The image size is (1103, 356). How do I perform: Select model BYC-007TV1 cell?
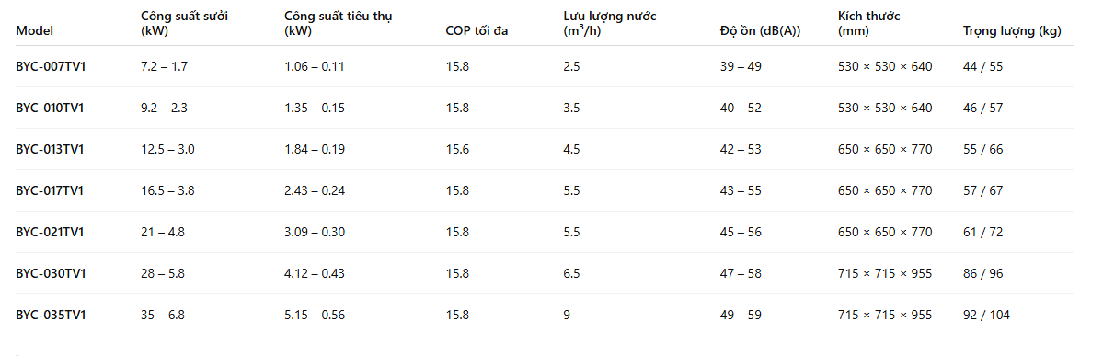[51, 67]
